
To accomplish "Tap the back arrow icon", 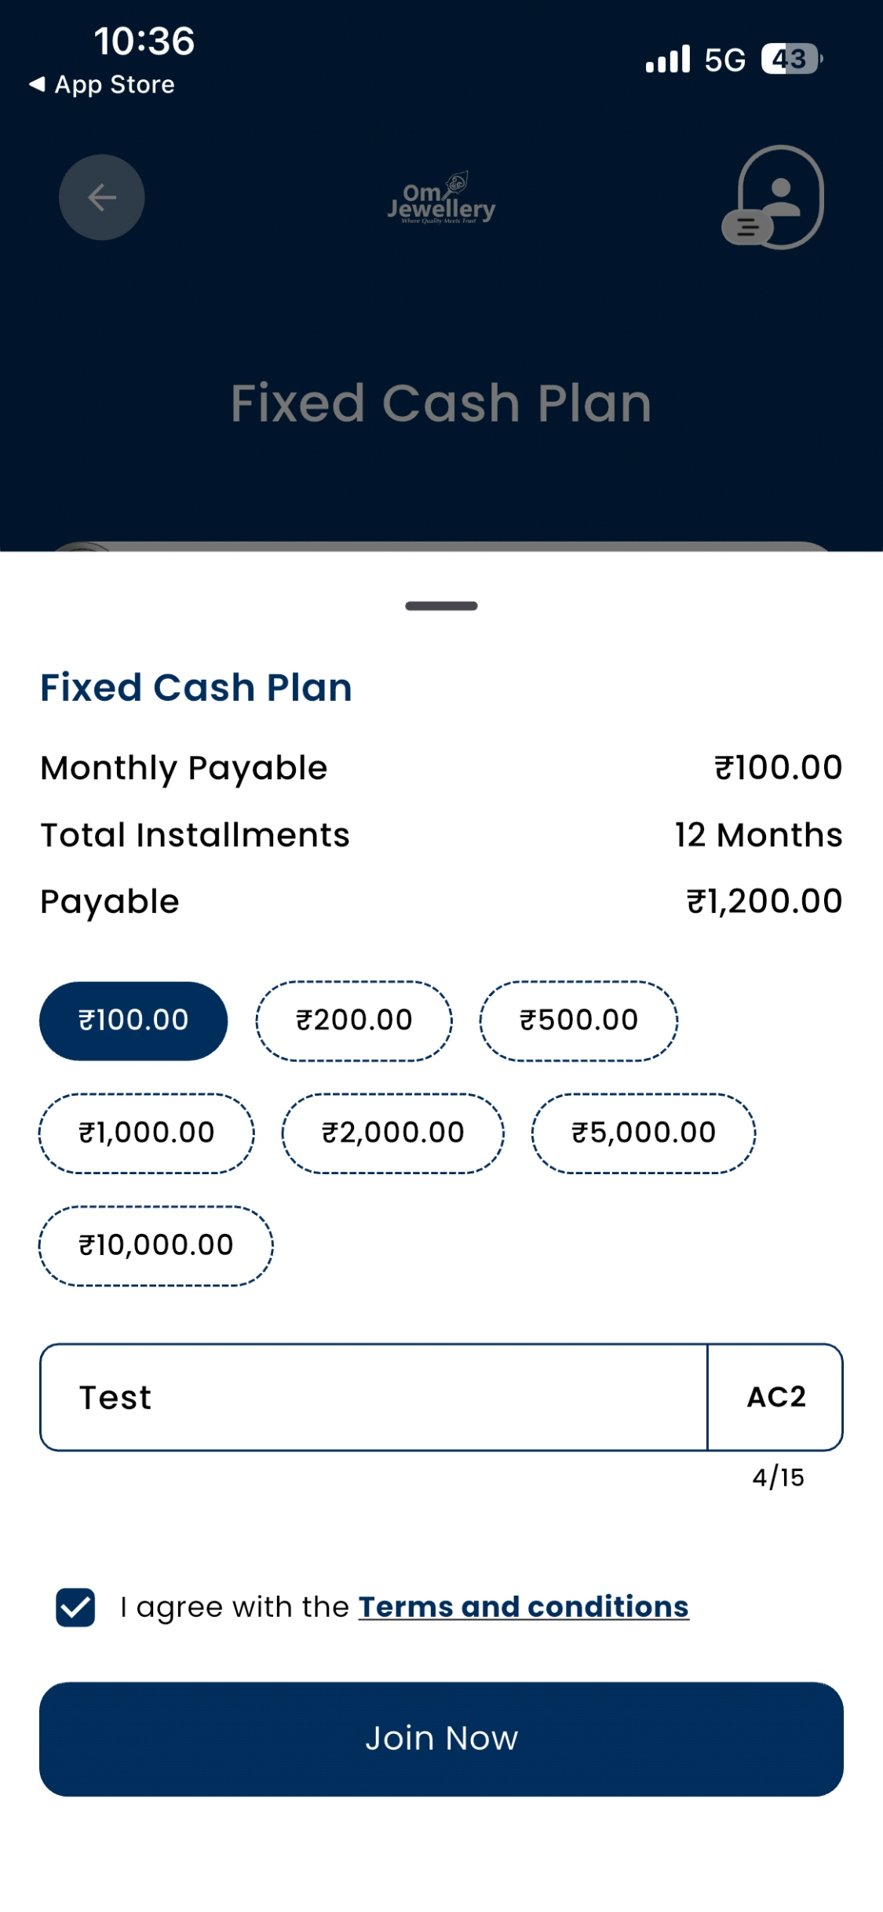I will tap(102, 197).
